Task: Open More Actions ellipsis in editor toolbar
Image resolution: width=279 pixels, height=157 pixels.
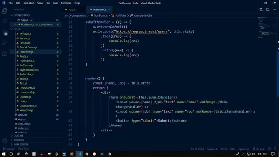Action: [x=275, y=10]
